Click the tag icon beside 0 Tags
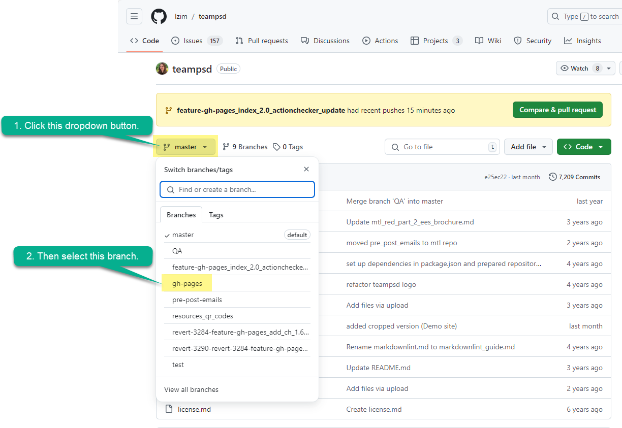The height and width of the screenshot is (428, 622). [x=276, y=147]
